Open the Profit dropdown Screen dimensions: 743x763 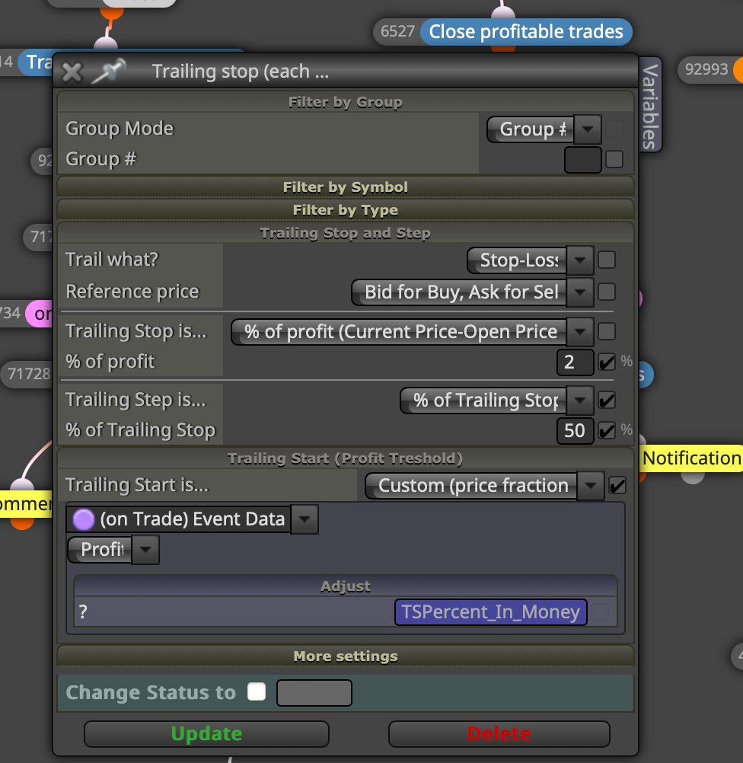[x=113, y=550]
